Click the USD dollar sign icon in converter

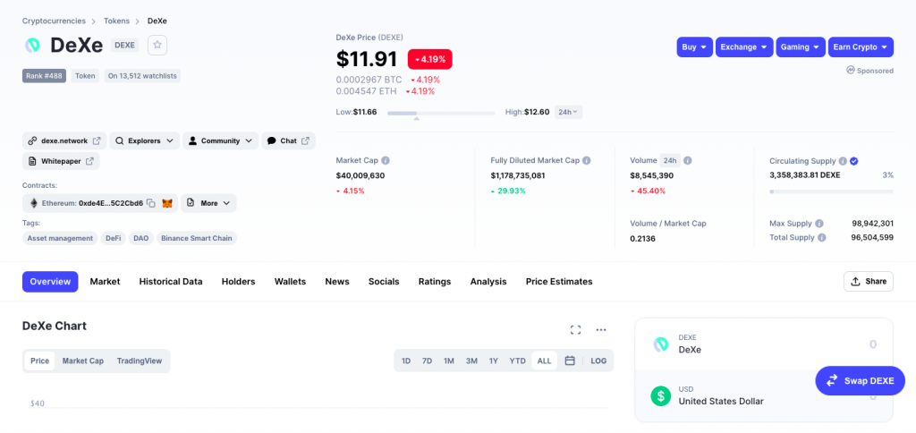(x=661, y=395)
